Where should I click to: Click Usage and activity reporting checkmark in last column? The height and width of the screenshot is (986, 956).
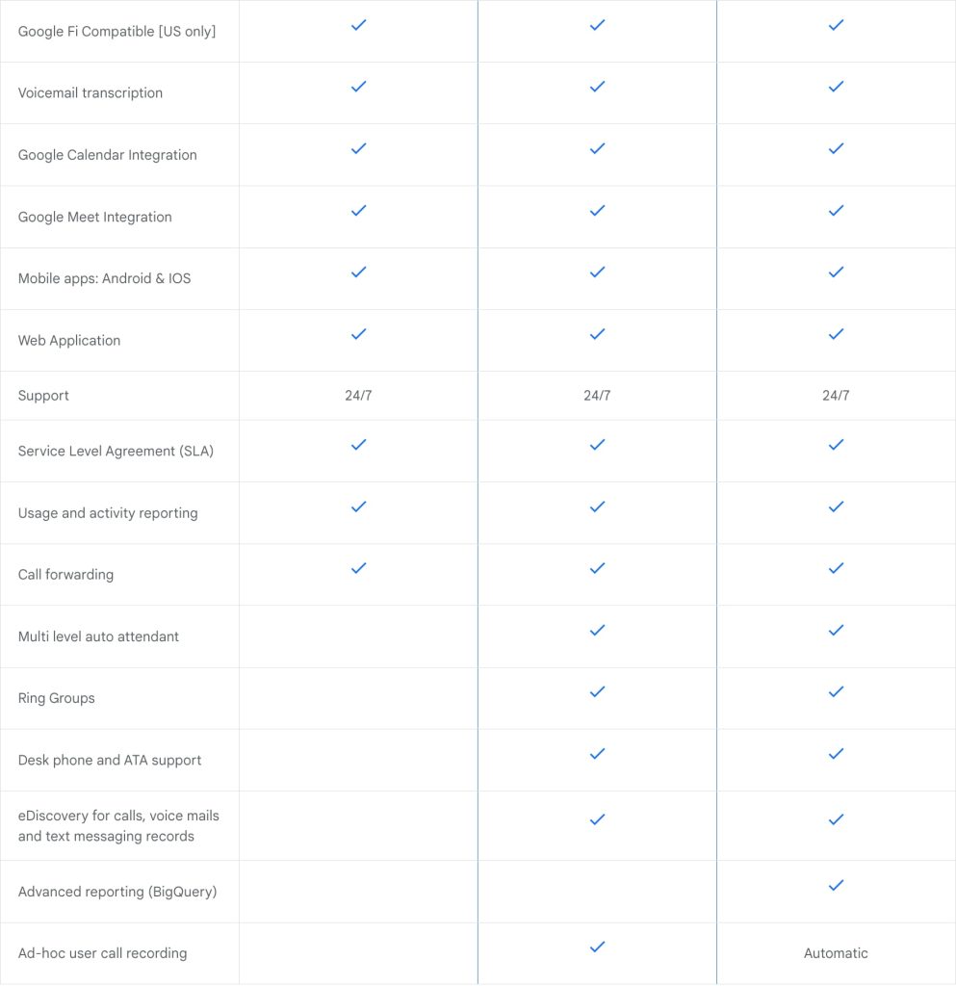(836, 506)
